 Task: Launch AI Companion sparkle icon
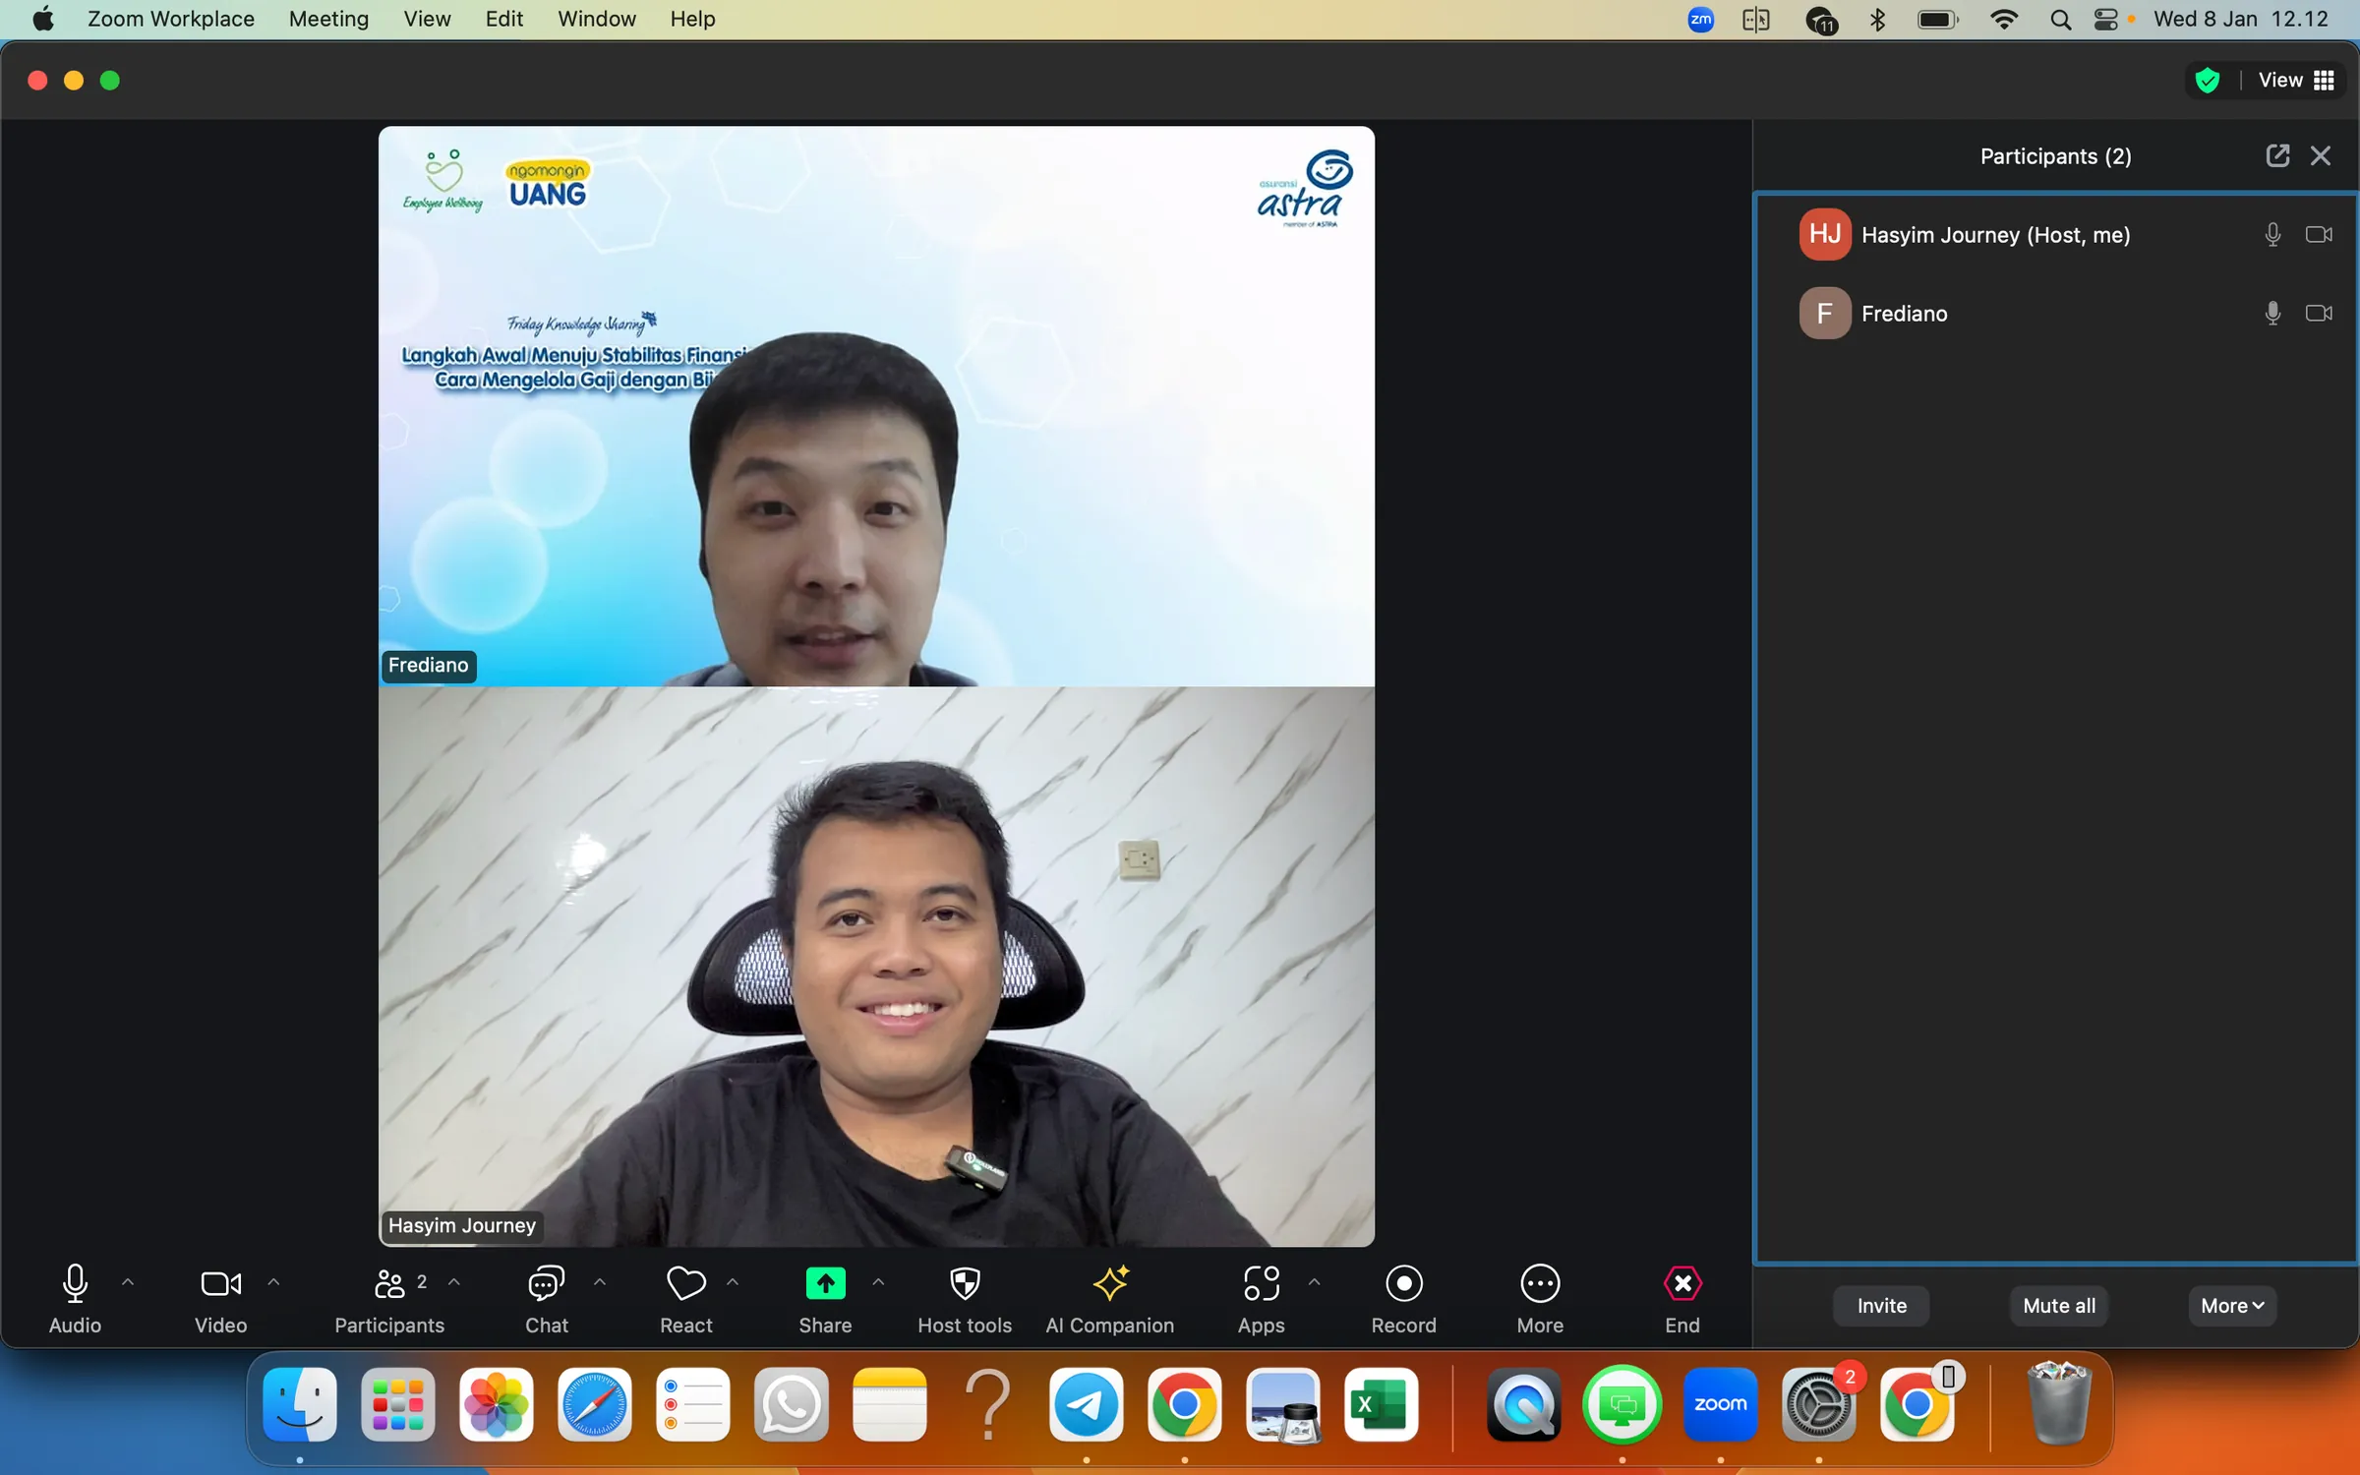click(x=1109, y=1283)
